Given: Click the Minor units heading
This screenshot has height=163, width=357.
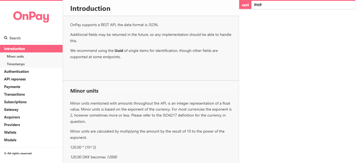Looking at the screenshot, I should point(84,91).
